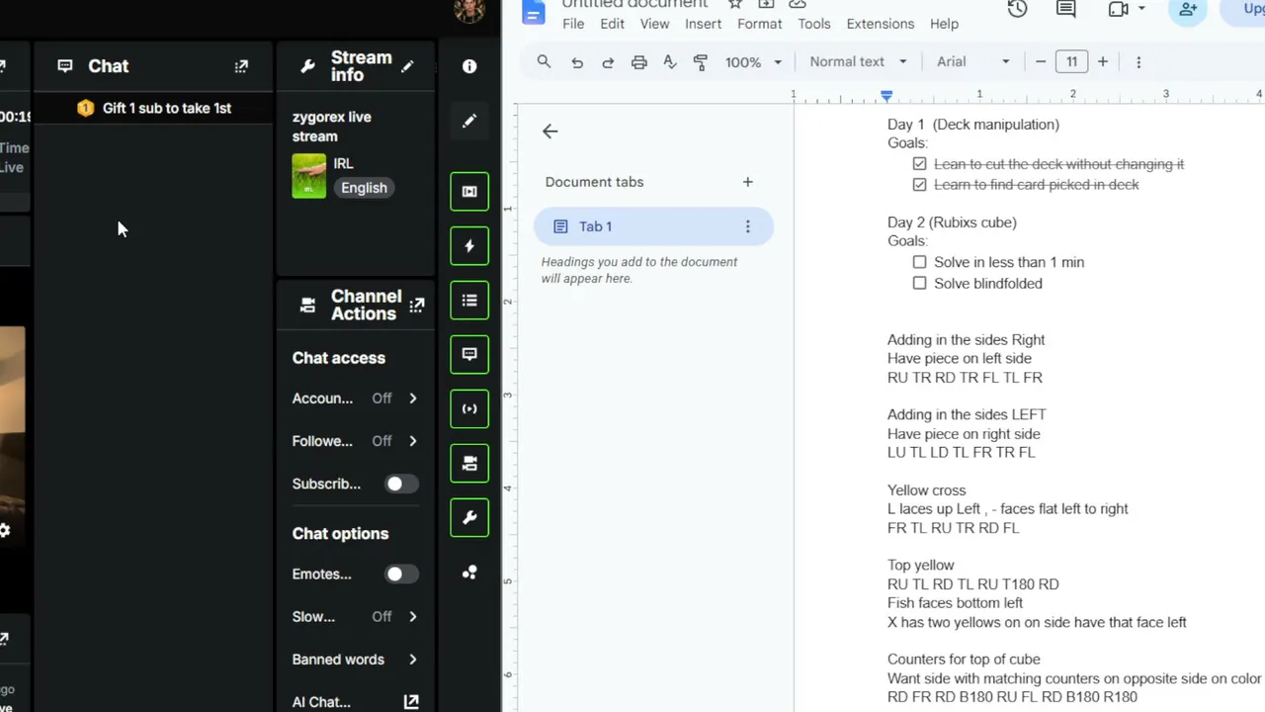
Task: Pop out the Channel Actions panel
Action: pyautogui.click(x=417, y=306)
